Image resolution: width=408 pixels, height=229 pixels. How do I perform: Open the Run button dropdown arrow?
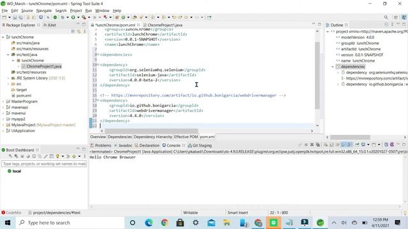(78, 17)
